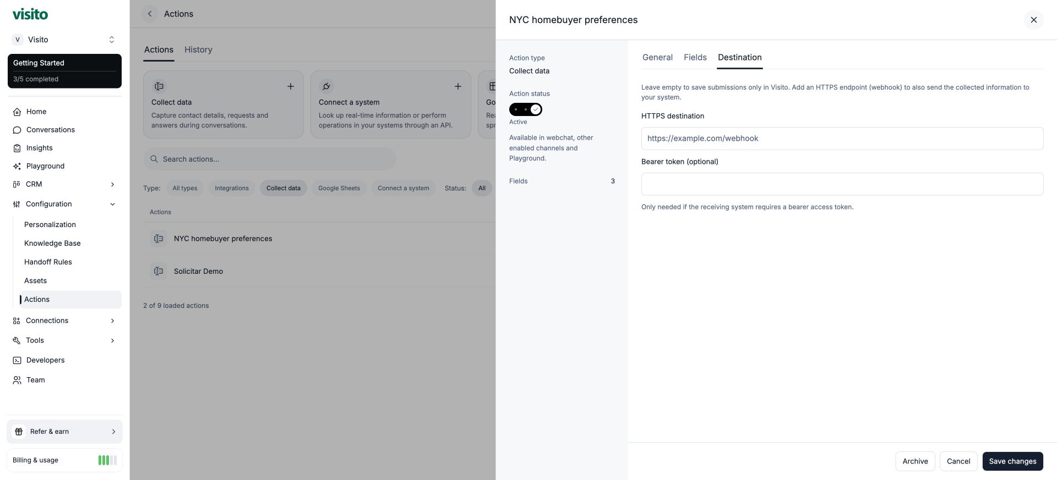This screenshot has width=1057, height=480.
Task: Click the Visito logo
Action: point(30,14)
